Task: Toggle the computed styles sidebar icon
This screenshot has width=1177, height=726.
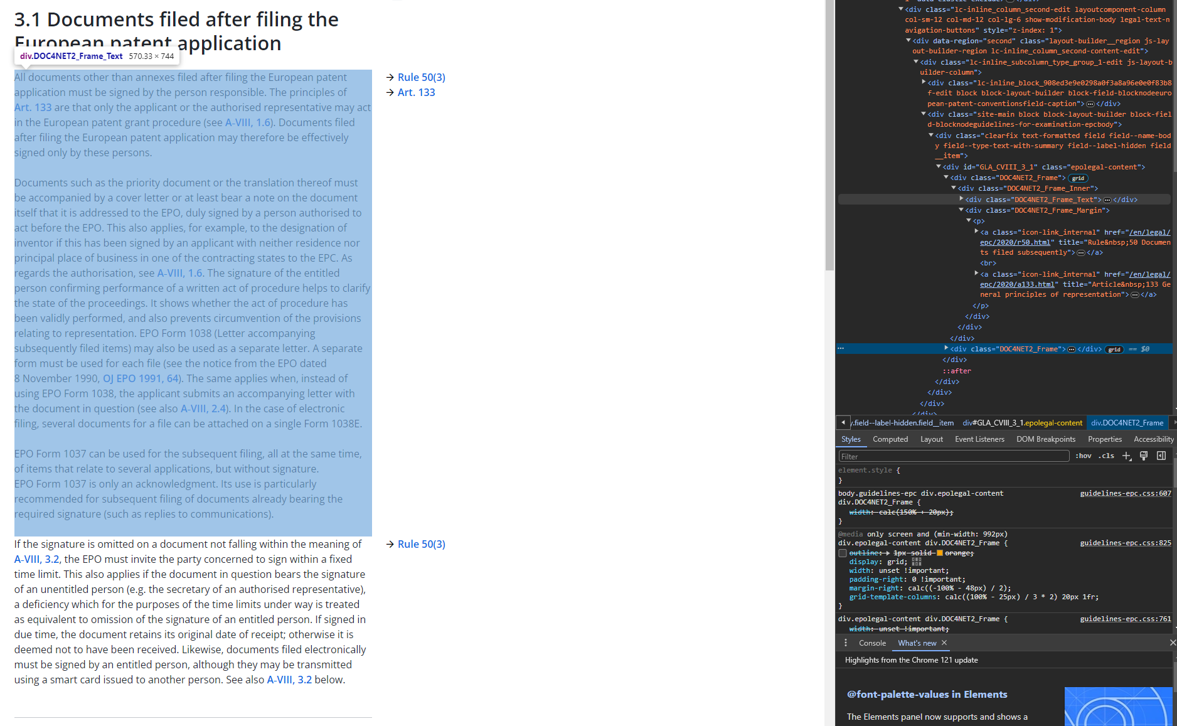Action: (1161, 456)
